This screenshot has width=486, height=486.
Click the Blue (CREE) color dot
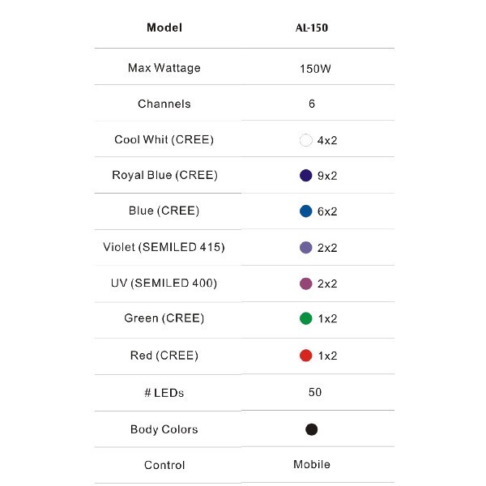tap(305, 211)
